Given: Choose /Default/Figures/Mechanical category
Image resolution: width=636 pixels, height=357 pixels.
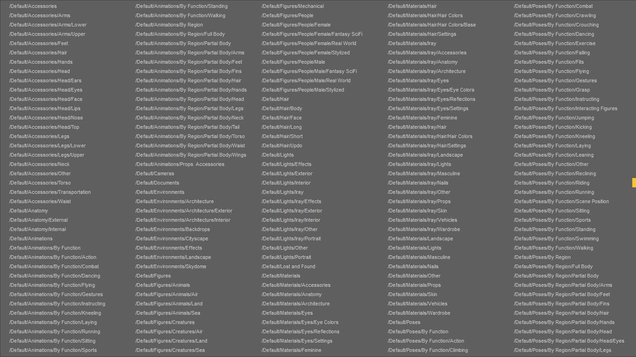Looking at the screenshot, I should 293,6.
